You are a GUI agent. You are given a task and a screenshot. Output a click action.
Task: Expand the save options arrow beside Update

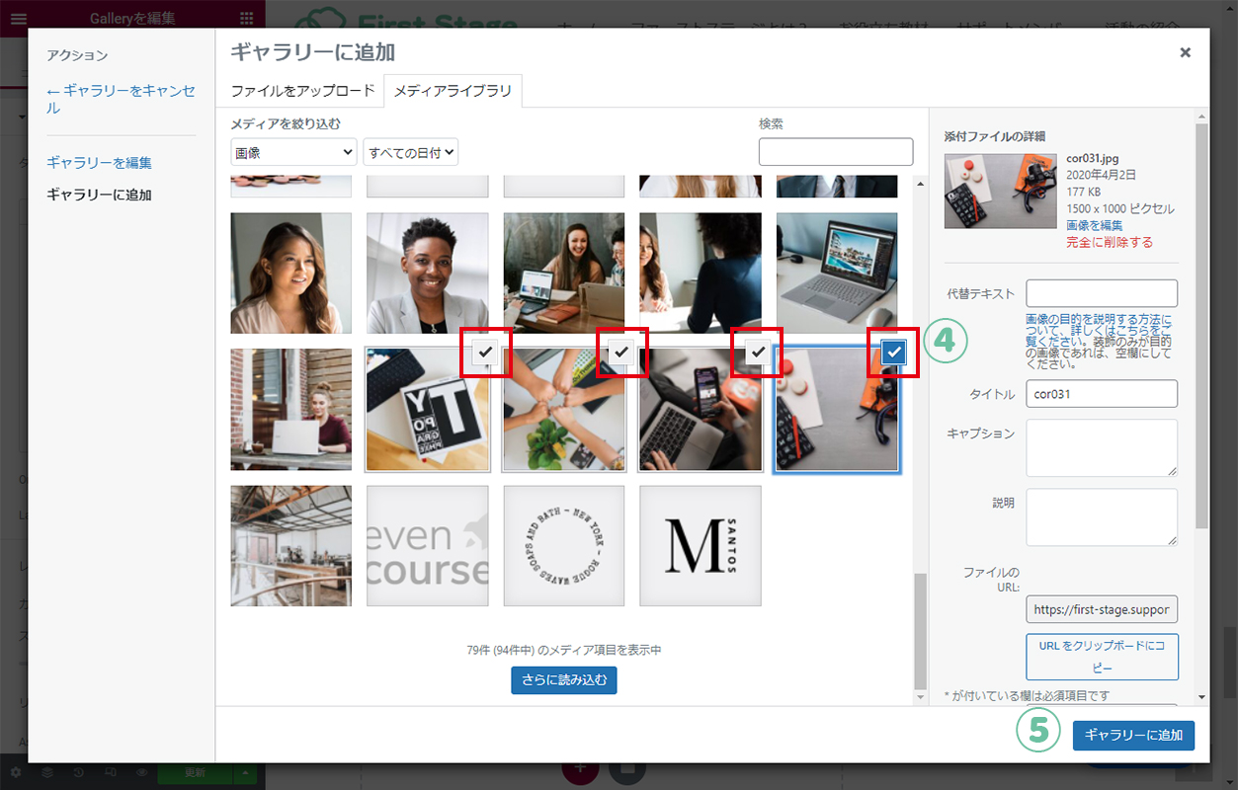click(x=245, y=772)
